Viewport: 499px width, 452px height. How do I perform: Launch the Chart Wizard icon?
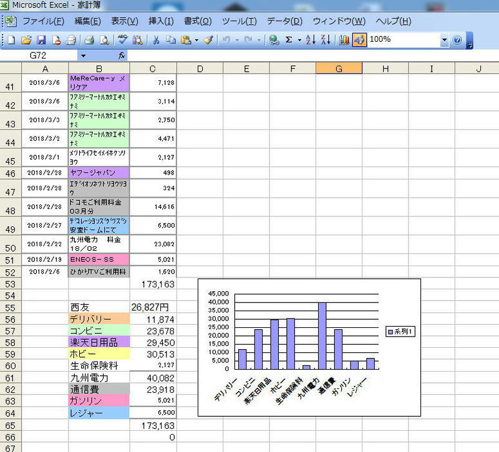click(x=344, y=40)
